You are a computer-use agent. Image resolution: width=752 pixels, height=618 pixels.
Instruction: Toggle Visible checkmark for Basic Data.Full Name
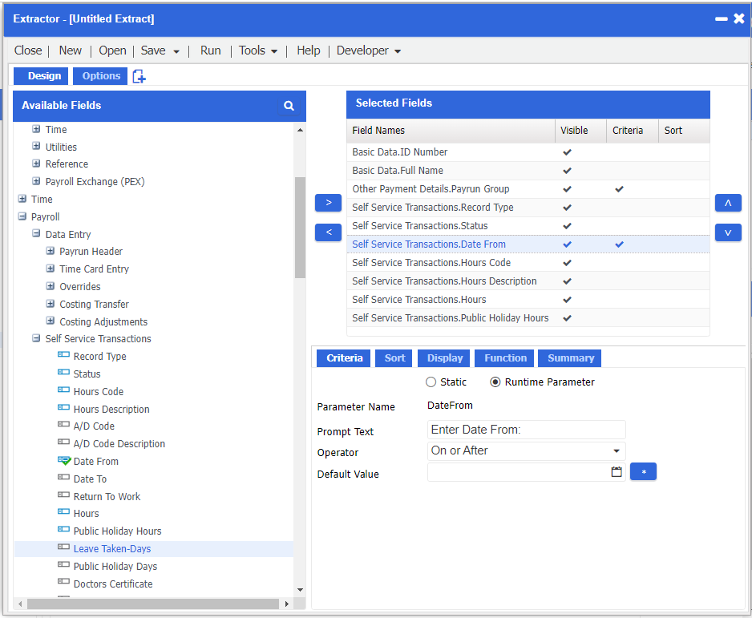(x=567, y=171)
